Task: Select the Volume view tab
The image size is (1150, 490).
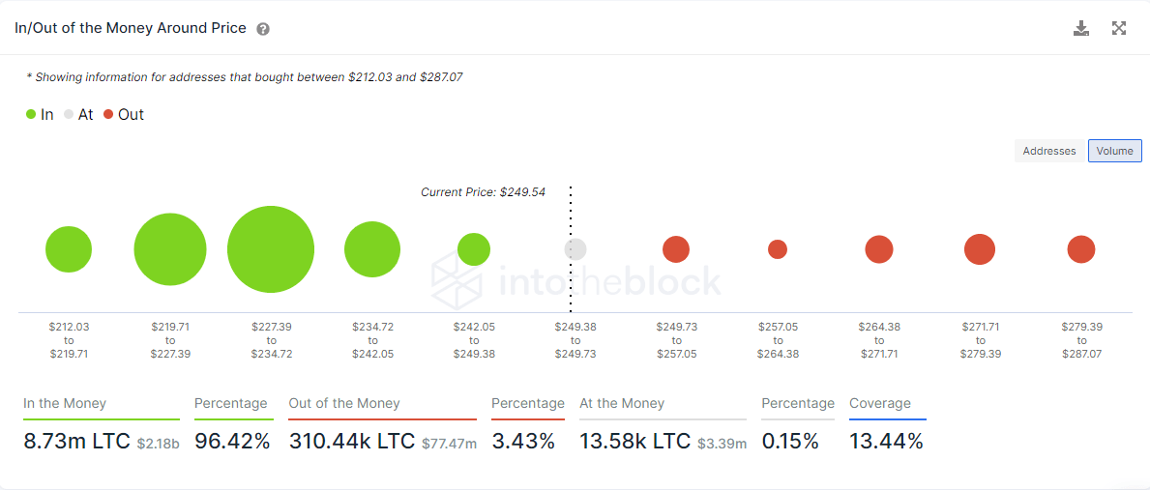Action: tap(1115, 151)
